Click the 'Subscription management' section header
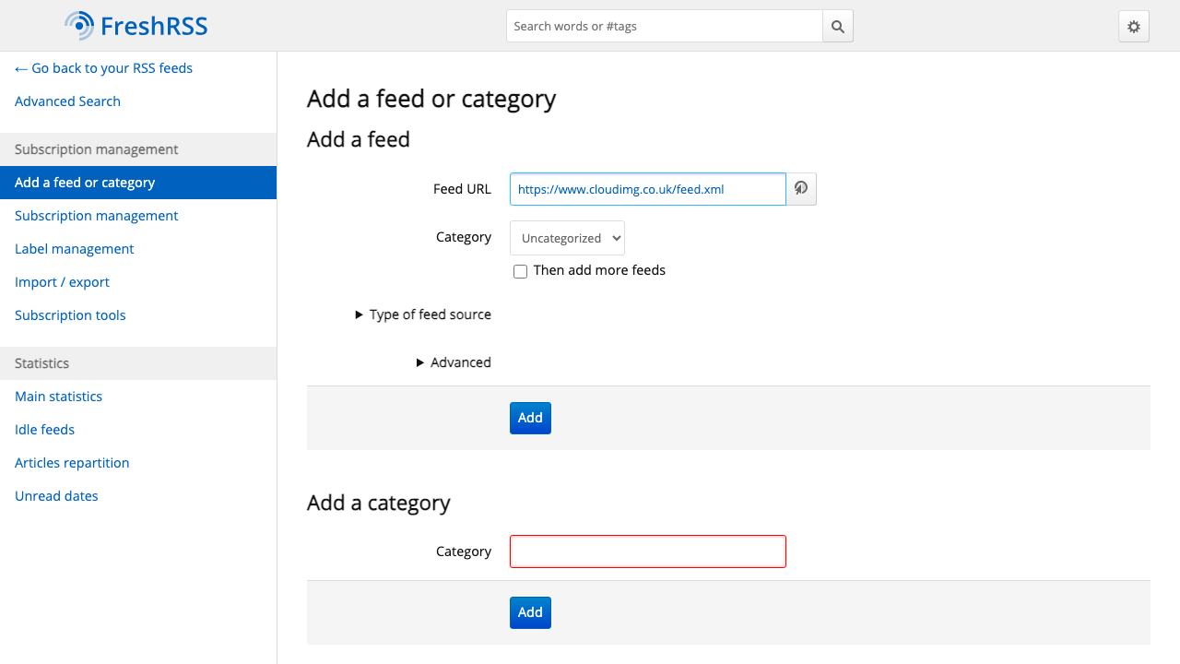Image resolution: width=1180 pixels, height=664 pixels. [x=138, y=149]
